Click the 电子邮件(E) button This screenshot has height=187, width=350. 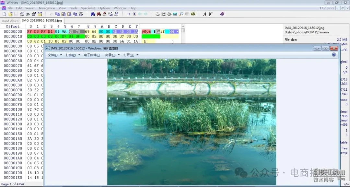92,55
